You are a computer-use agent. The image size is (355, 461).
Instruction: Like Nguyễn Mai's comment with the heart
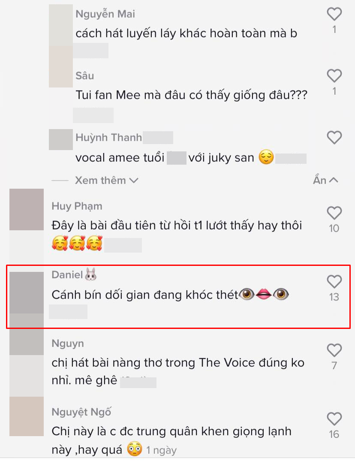point(334,14)
